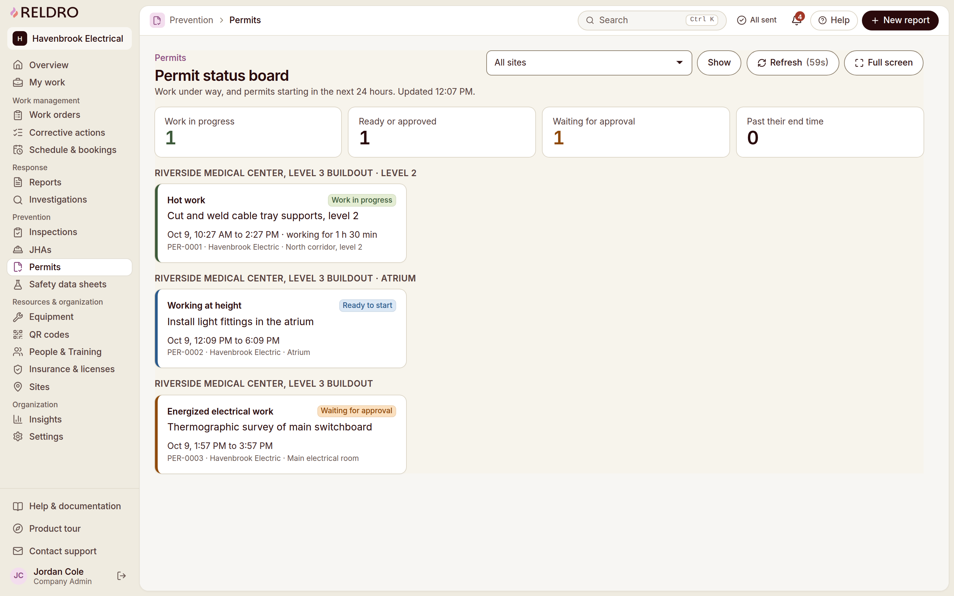
Task: Start the Product tour
Action: [x=69, y=528]
